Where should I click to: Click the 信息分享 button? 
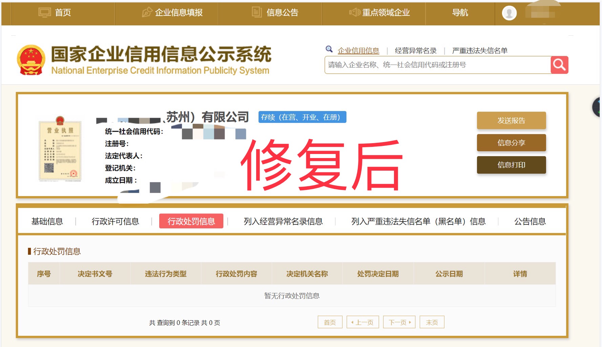pyautogui.click(x=511, y=143)
